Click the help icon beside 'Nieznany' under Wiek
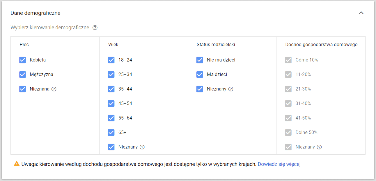This screenshot has width=376, height=181. click(x=142, y=147)
